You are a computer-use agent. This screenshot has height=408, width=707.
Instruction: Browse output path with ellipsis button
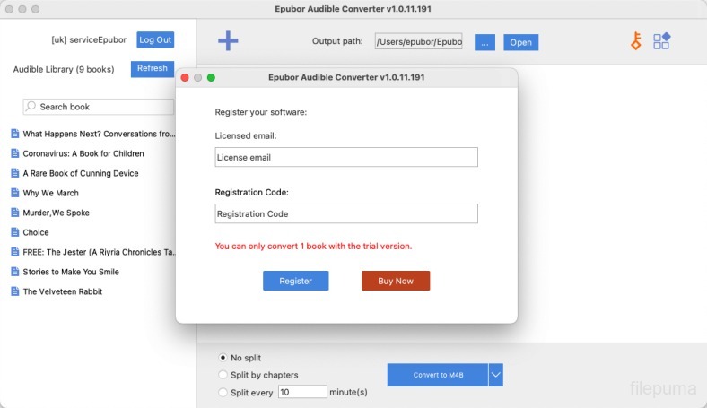pos(484,42)
